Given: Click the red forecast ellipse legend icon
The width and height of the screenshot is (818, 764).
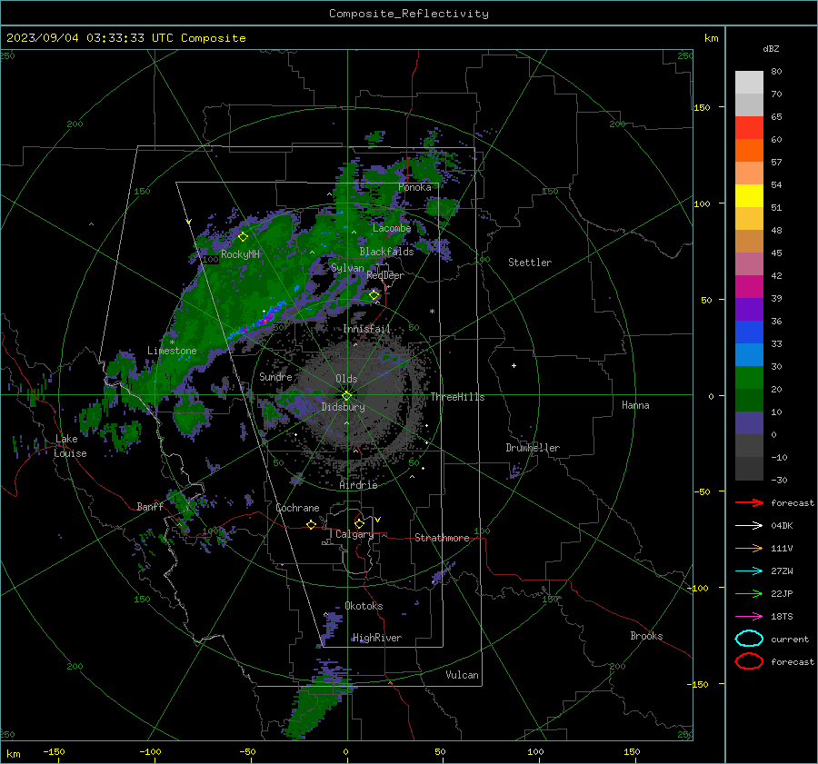Looking at the screenshot, I should coord(749,661).
